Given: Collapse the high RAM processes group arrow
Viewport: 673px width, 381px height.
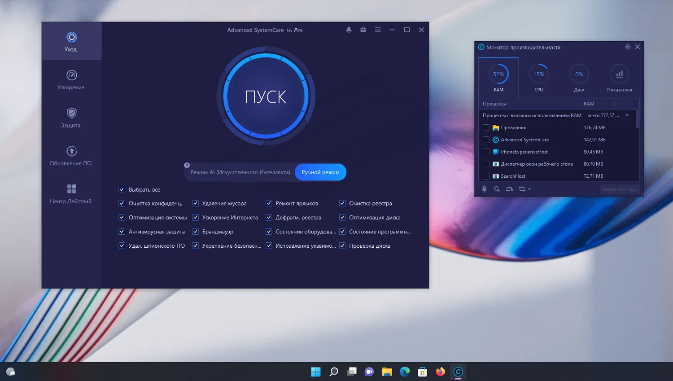Looking at the screenshot, I should (627, 116).
